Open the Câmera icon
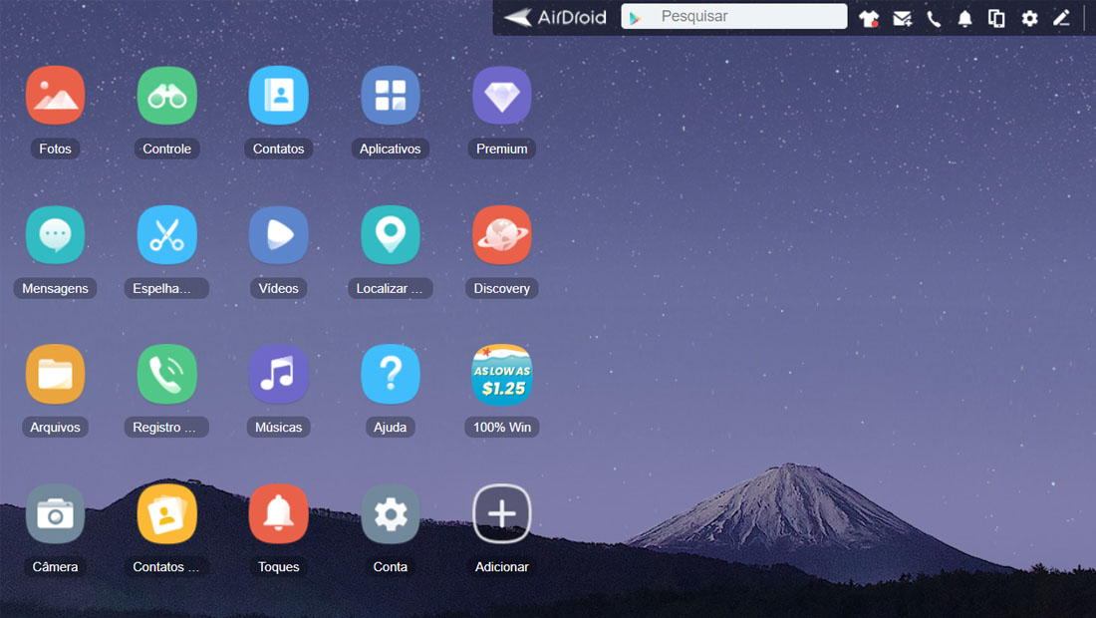 pyautogui.click(x=55, y=513)
